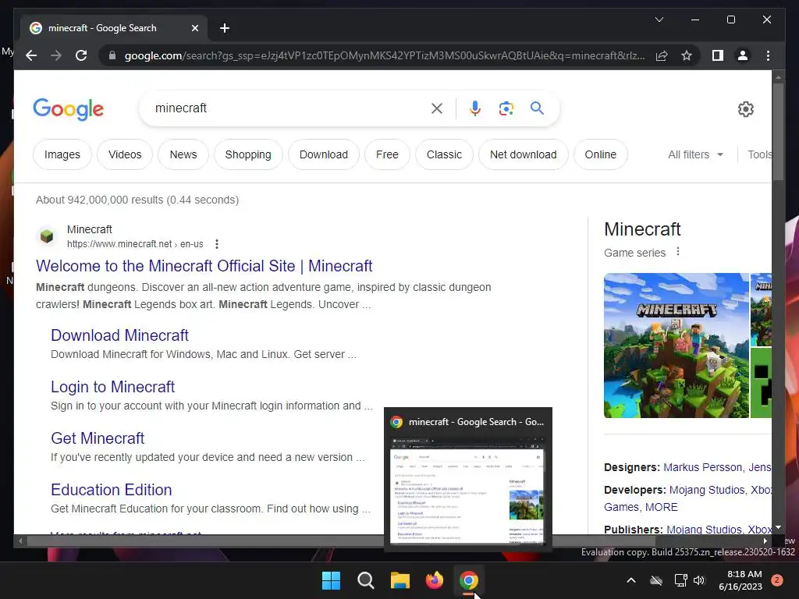Show hidden system tray icons
The image size is (799, 599).
point(630,580)
